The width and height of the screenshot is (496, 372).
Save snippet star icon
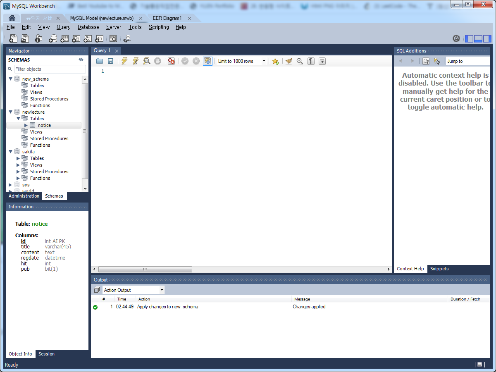(275, 61)
